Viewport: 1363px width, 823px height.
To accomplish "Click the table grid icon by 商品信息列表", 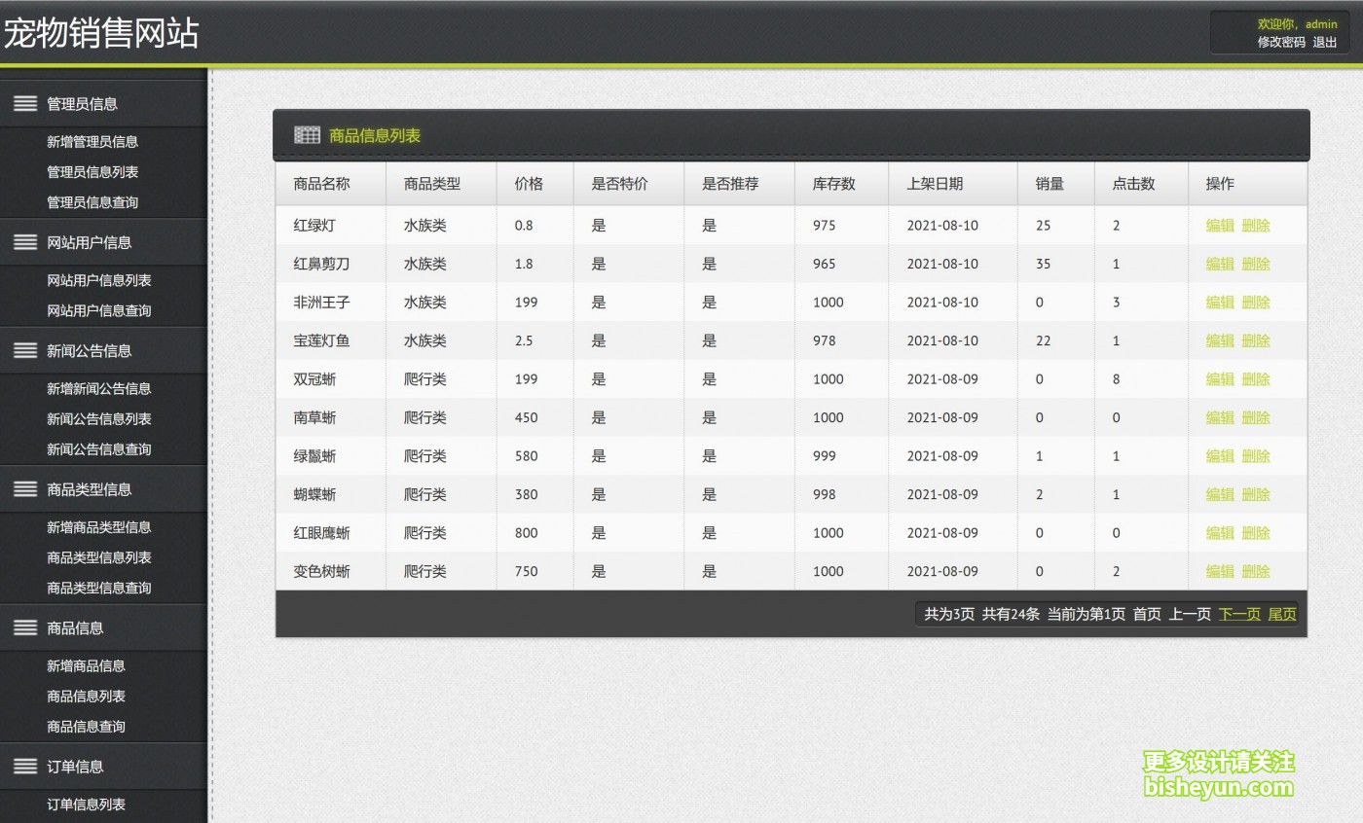I will coord(307,135).
